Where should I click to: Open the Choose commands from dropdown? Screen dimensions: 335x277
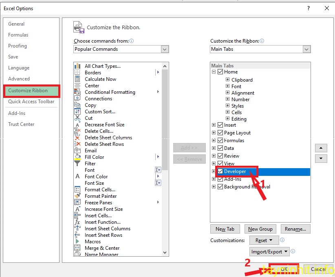pyautogui.click(x=165, y=49)
